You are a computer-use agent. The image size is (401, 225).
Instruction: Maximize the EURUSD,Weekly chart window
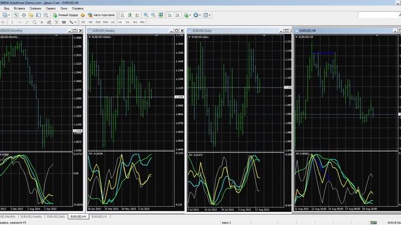coord(177,31)
